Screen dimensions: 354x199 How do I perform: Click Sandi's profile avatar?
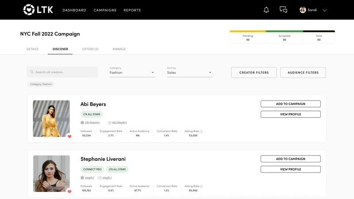(303, 10)
